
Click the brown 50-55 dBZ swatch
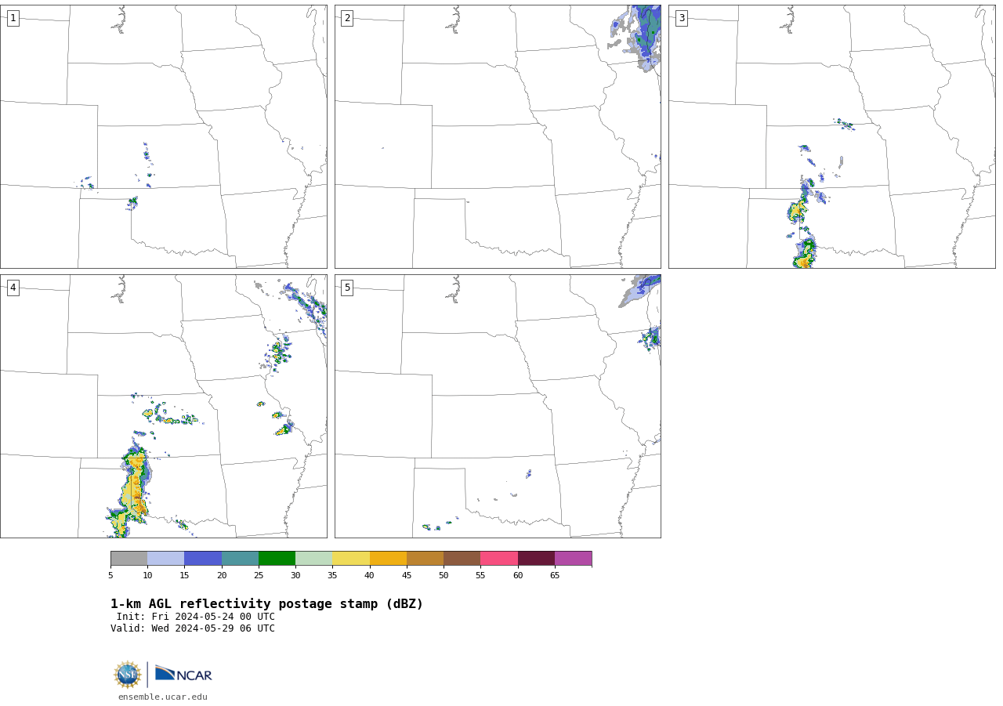[x=462, y=559]
